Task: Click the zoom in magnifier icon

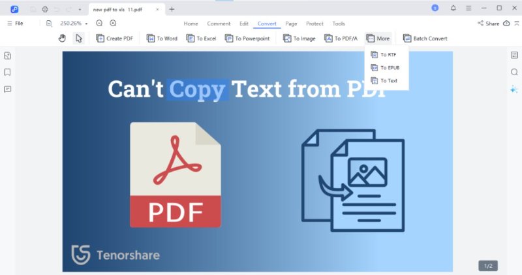Action: pyautogui.click(x=113, y=24)
